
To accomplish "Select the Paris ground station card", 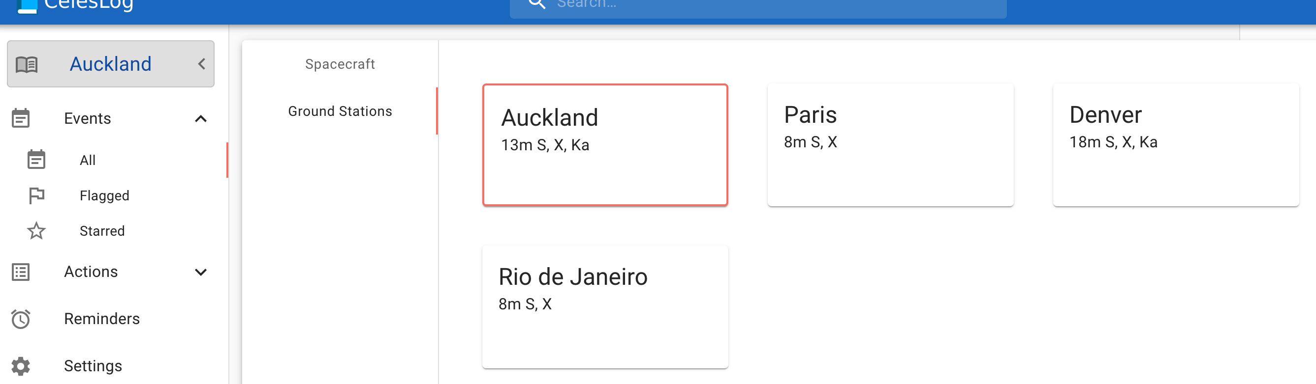I will click(x=890, y=145).
